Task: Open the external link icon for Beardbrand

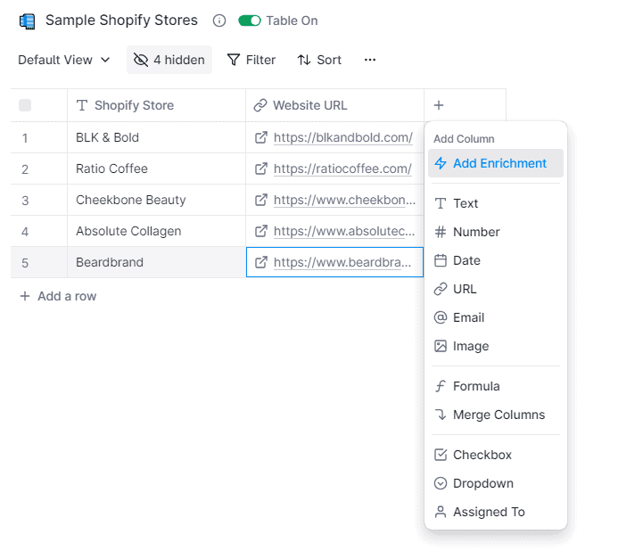Action: coord(261,262)
